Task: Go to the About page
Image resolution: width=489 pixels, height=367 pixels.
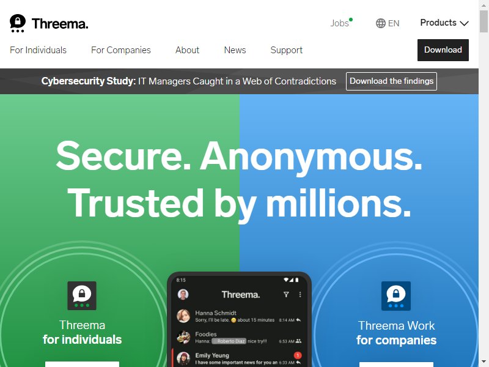Action: pyautogui.click(x=187, y=50)
